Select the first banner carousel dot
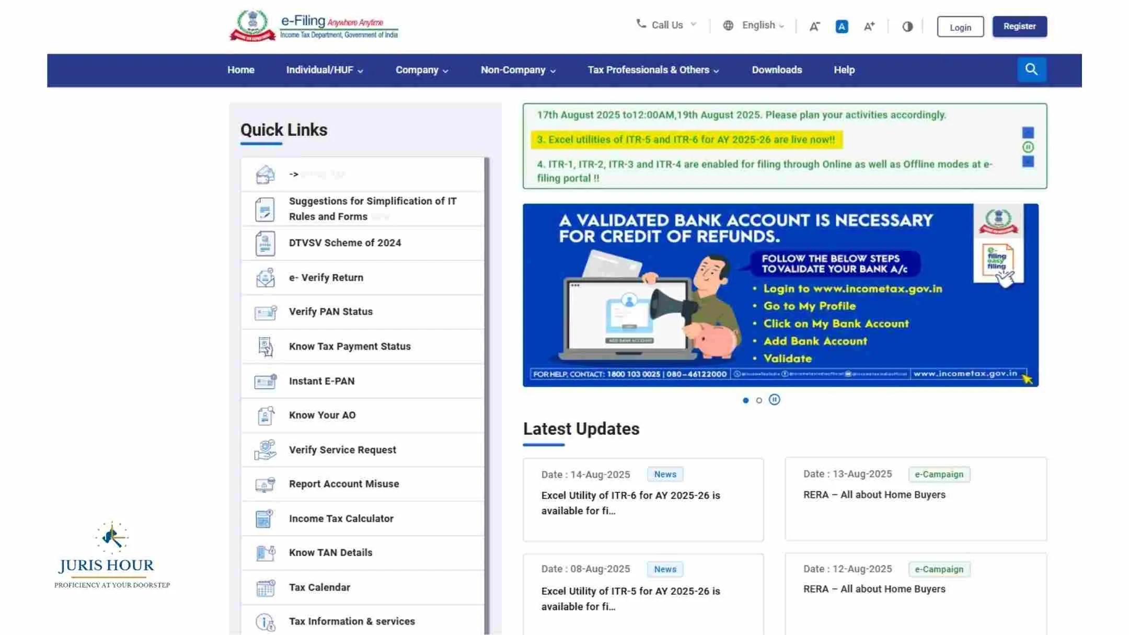 tap(745, 400)
